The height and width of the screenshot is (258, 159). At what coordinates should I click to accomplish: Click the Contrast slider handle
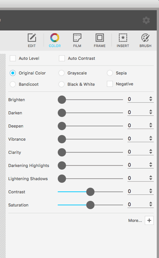pos(90,192)
